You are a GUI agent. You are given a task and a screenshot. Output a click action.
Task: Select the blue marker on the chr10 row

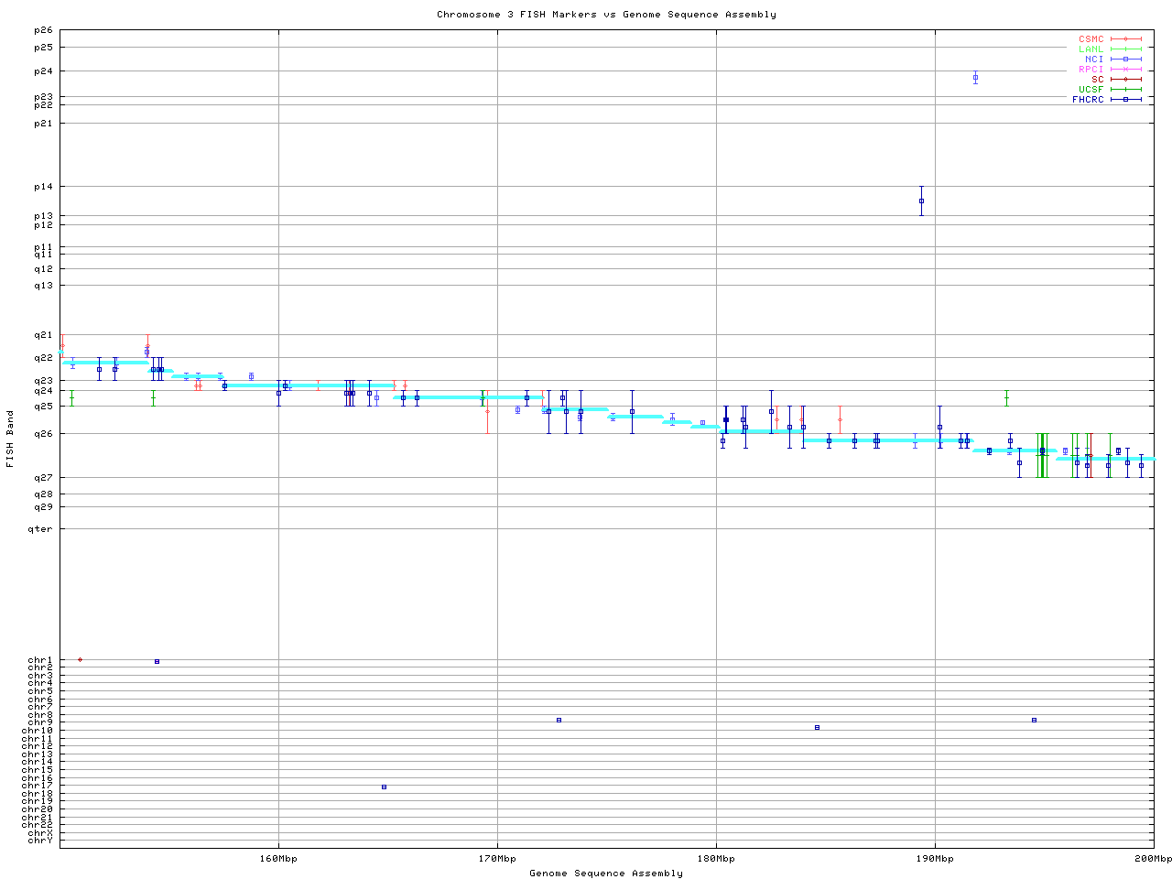817,728
